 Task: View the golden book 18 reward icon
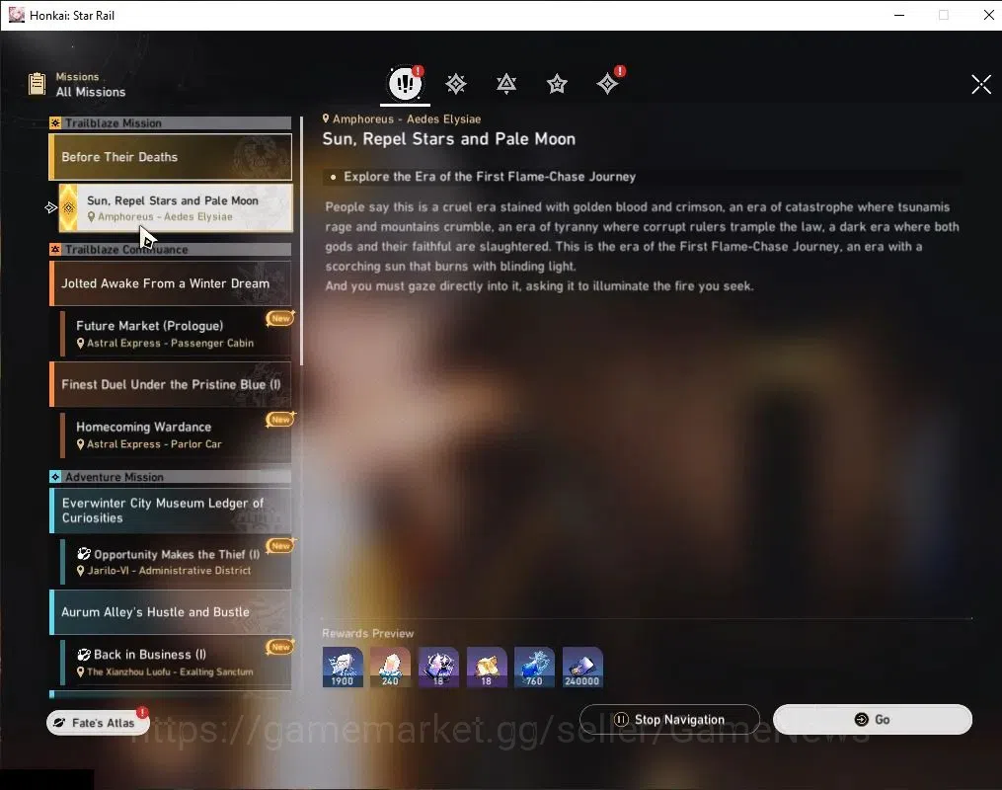pos(487,667)
